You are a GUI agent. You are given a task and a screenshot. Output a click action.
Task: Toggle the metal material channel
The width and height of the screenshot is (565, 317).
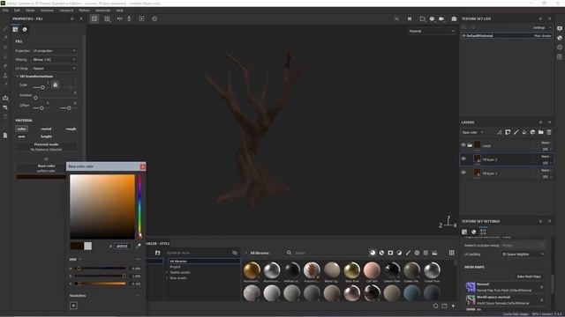point(46,129)
